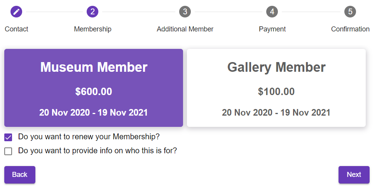Uncheck the renew your Membership checkbox

[8, 137]
